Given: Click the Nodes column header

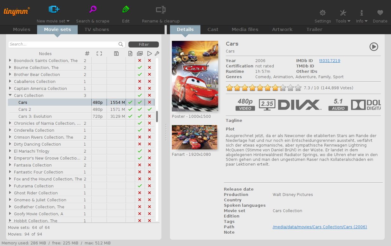Looking at the screenshot, I should (x=45, y=54).
